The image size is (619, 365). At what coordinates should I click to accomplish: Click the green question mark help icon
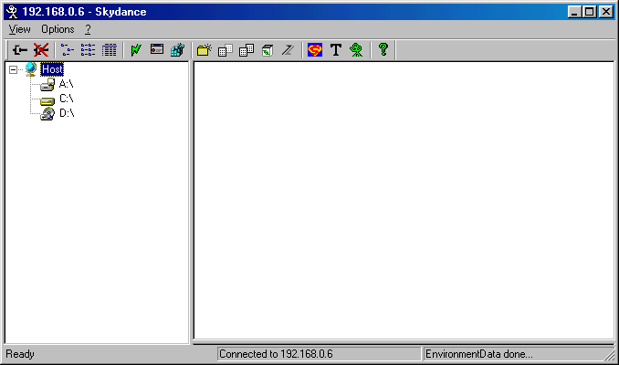point(383,50)
